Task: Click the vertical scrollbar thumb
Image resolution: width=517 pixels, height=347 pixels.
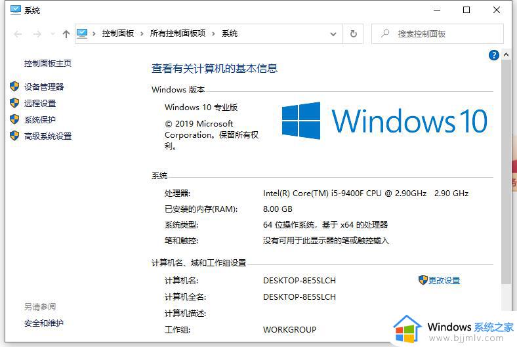Action: click(506, 172)
